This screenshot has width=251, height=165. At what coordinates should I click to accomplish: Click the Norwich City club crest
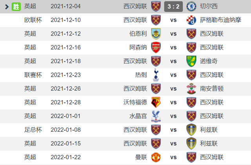coord(191,61)
